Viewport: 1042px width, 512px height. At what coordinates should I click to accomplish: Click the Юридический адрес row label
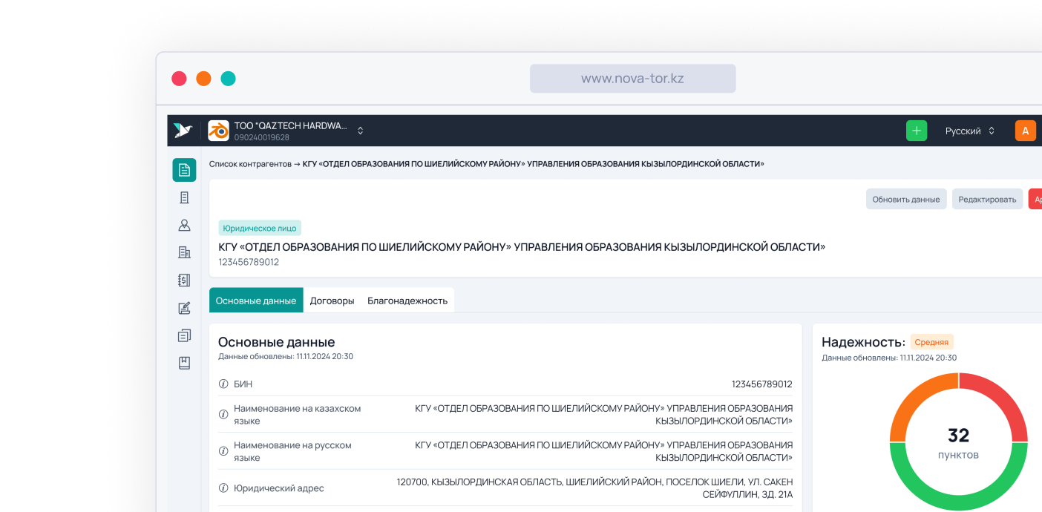pos(279,488)
